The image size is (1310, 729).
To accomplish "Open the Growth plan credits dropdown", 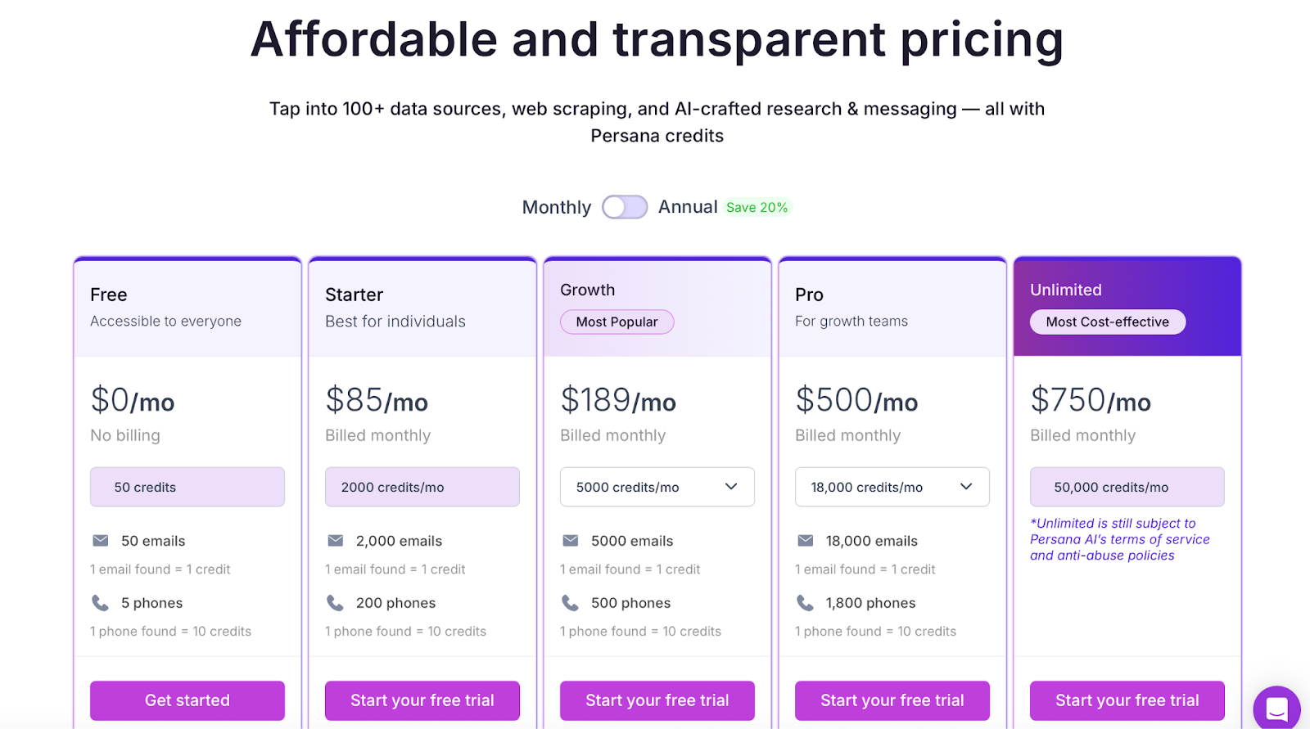I will [731, 487].
